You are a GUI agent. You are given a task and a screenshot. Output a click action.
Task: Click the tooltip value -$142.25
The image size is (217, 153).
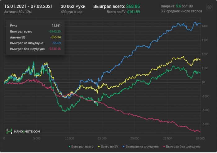(x=55, y=31)
